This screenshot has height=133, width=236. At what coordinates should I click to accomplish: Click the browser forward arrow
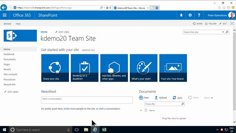(10, 7)
